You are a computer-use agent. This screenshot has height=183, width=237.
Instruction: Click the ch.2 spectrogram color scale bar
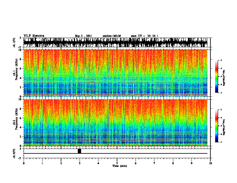pyautogui.click(x=217, y=126)
